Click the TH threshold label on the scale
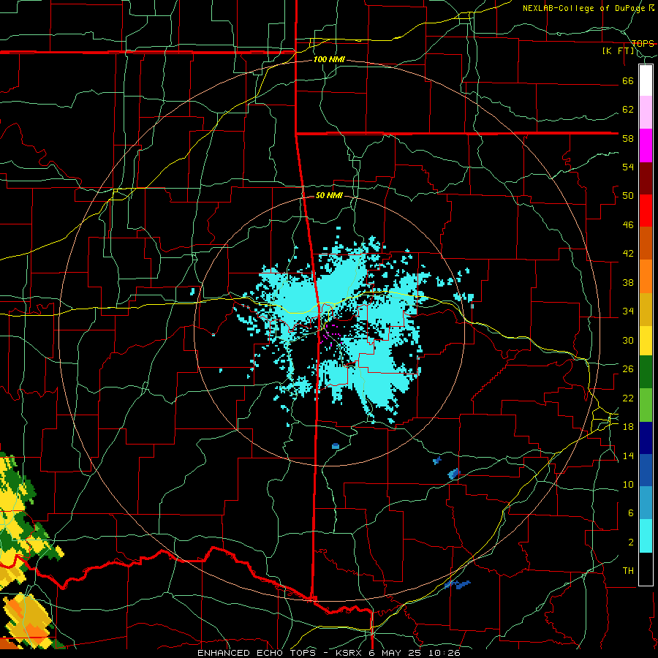The image size is (658, 658). tap(628, 571)
